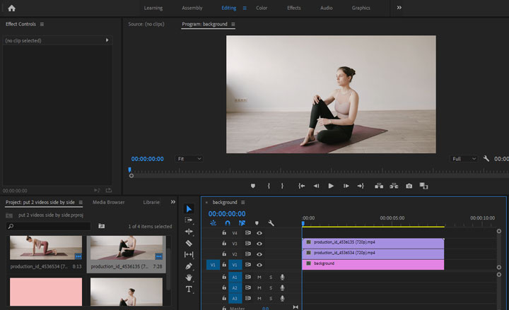Click the project search field
This screenshot has width=509, height=310.
[49, 226]
